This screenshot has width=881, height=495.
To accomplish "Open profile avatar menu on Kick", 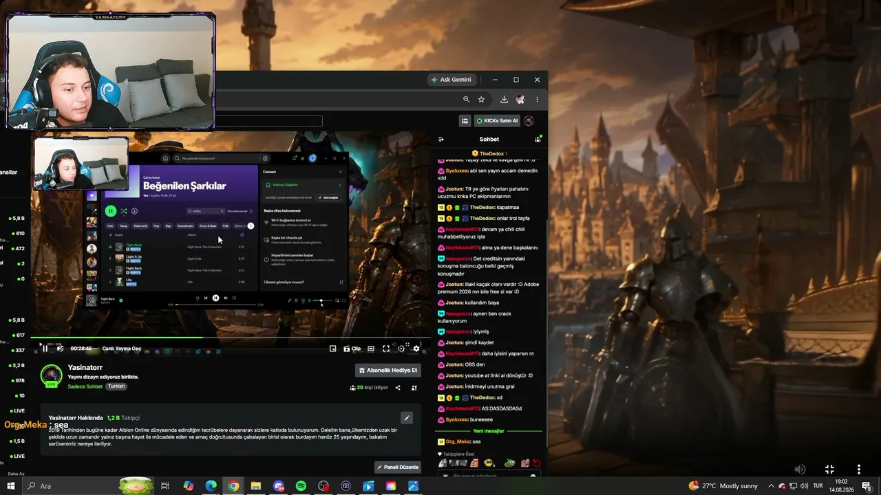I will [x=529, y=121].
